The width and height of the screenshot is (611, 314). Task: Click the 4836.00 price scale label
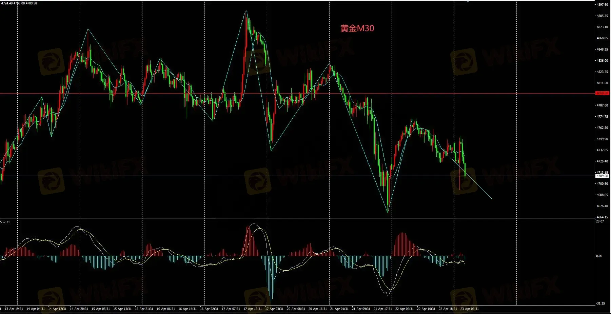point(602,61)
